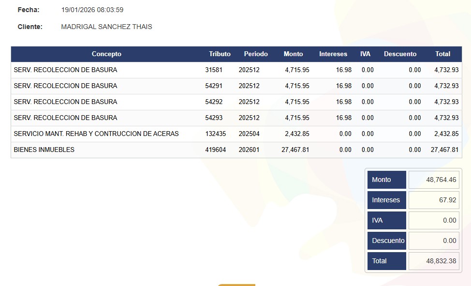Select periodo 202504 cell

tap(249, 134)
